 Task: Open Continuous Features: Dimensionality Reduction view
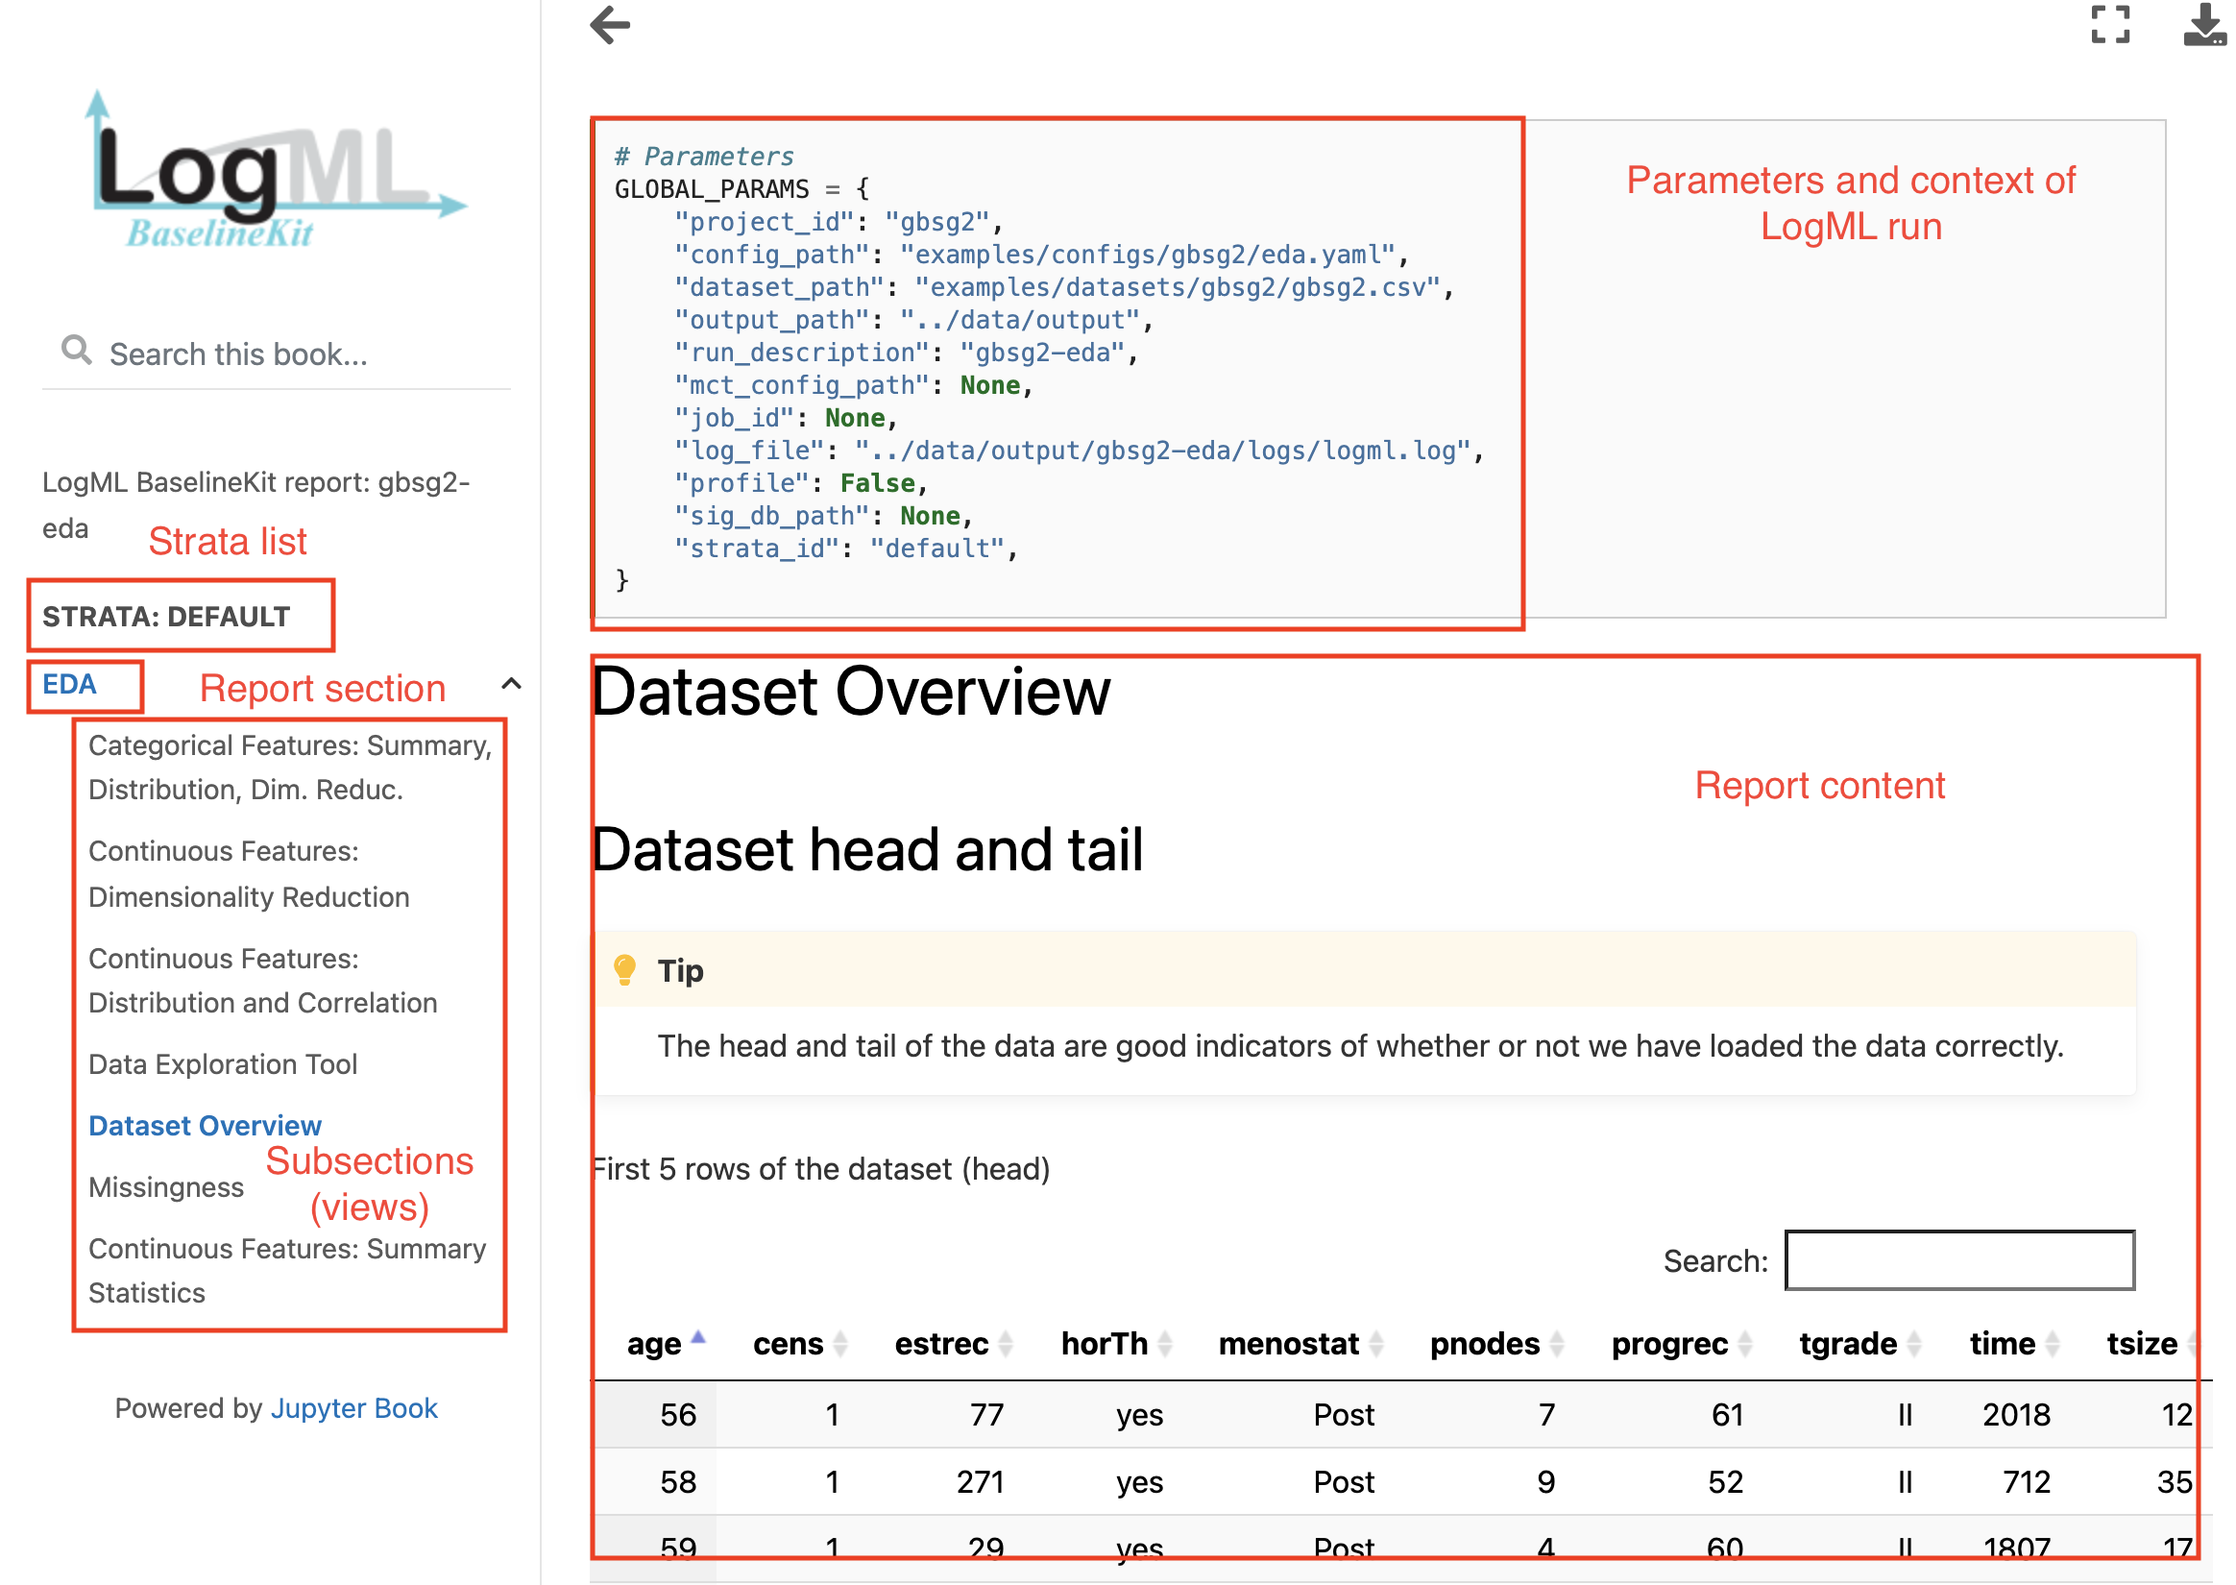coord(249,874)
